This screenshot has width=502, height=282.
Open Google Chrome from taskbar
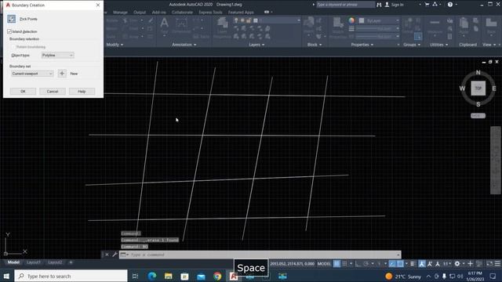[217, 276]
